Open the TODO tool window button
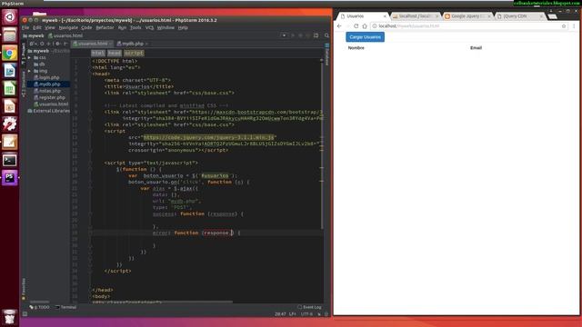 (x=39, y=307)
